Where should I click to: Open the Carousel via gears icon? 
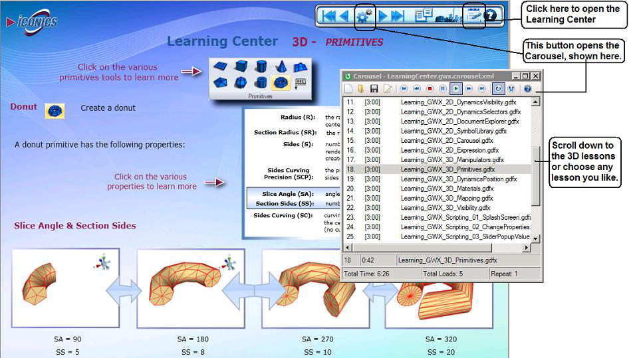click(x=364, y=16)
